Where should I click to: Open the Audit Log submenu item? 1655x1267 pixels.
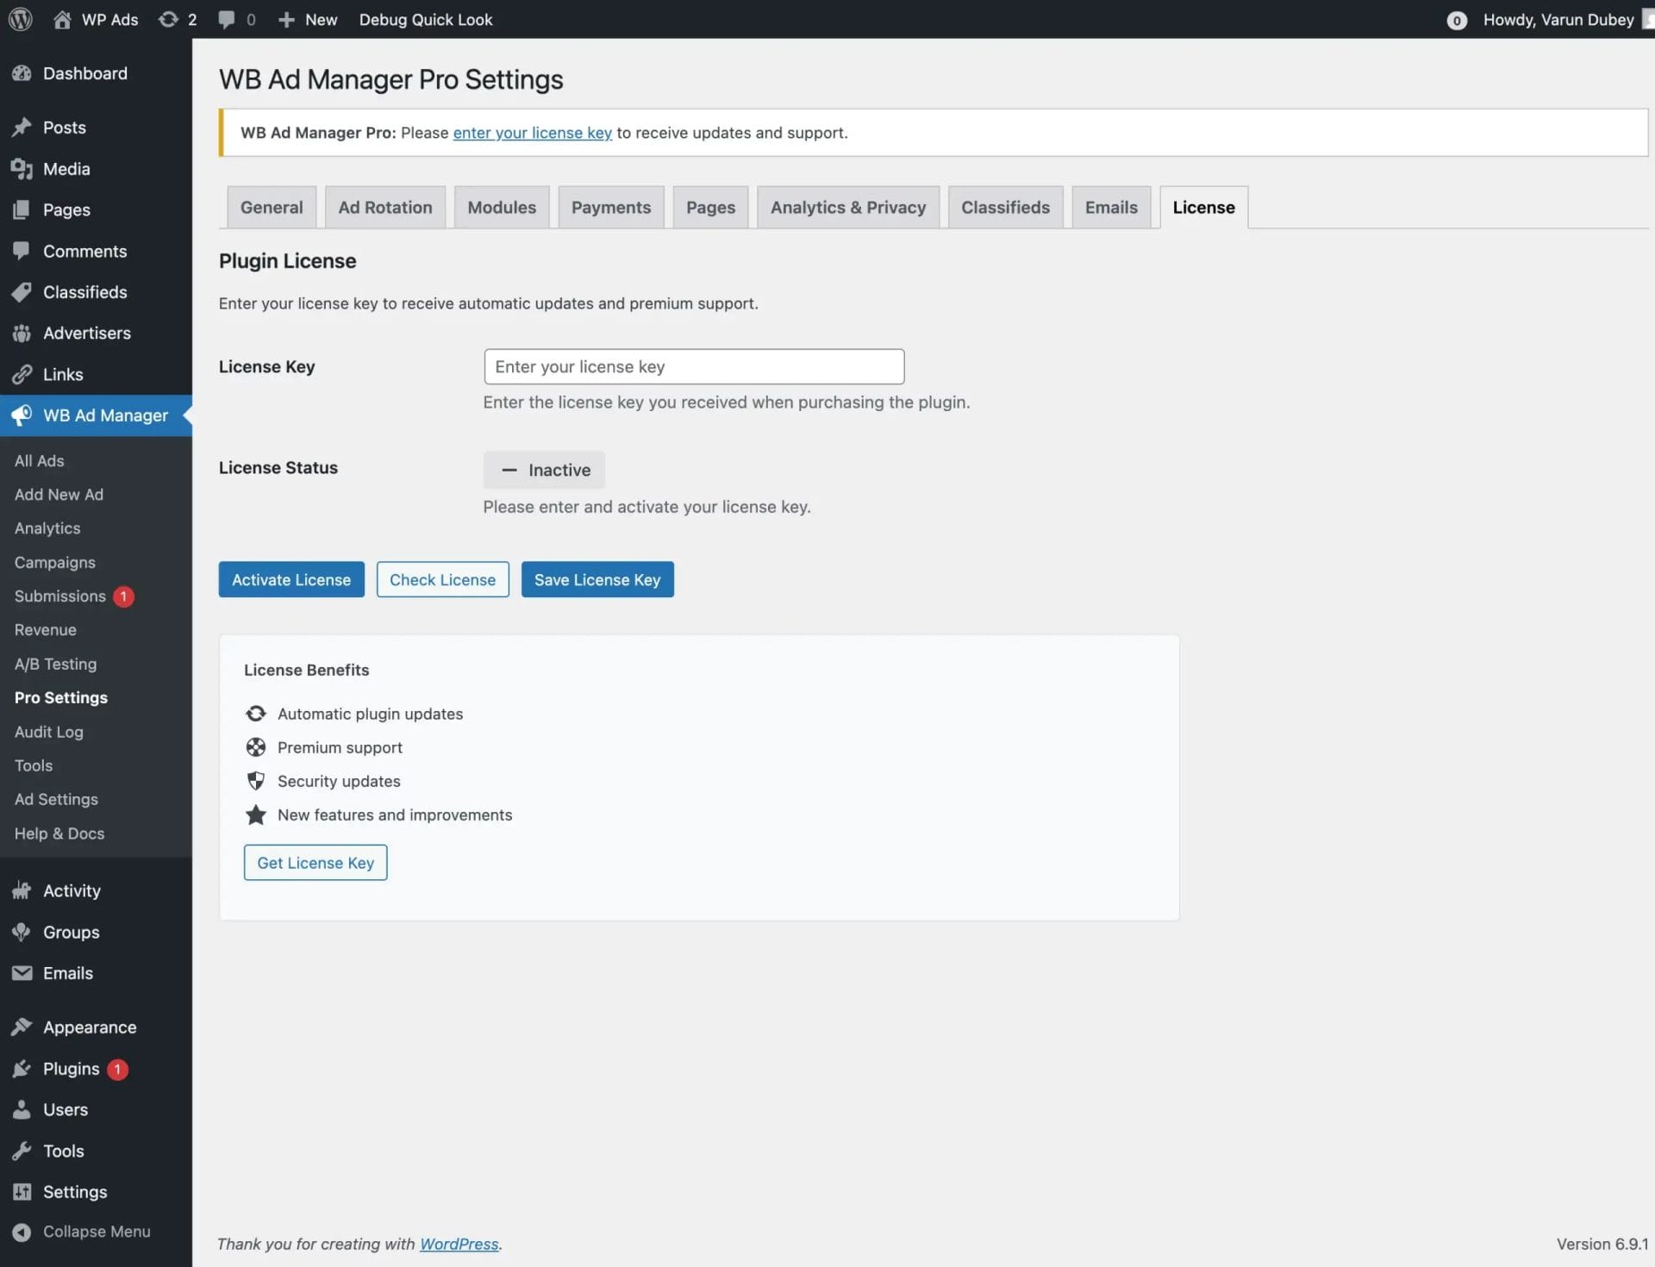(x=49, y=732)
